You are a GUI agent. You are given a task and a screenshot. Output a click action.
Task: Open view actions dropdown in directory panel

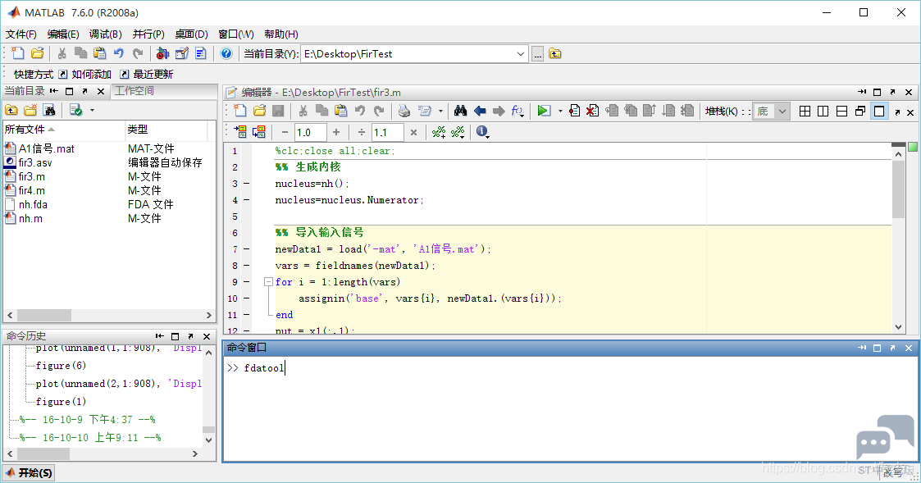[x=92, y=111]
